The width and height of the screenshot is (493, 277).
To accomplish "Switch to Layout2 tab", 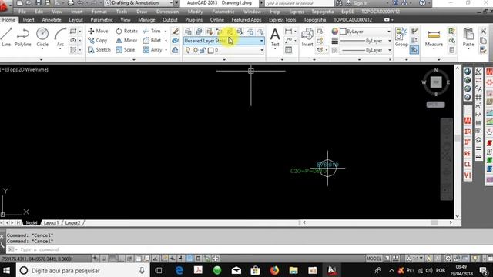I will (72, 222).
